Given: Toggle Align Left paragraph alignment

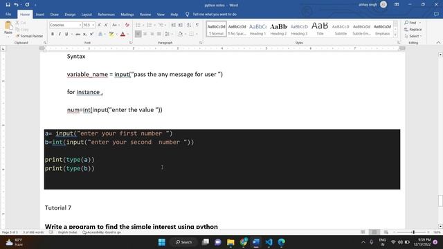Looking at the screenshot, I should (138, 34).
